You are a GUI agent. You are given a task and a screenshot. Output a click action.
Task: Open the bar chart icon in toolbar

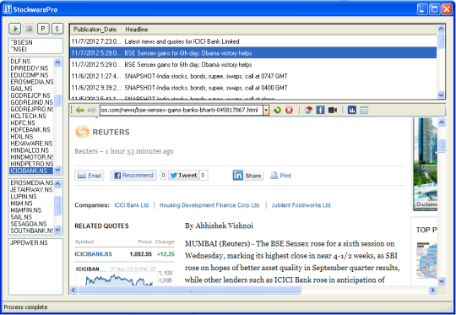352,110
